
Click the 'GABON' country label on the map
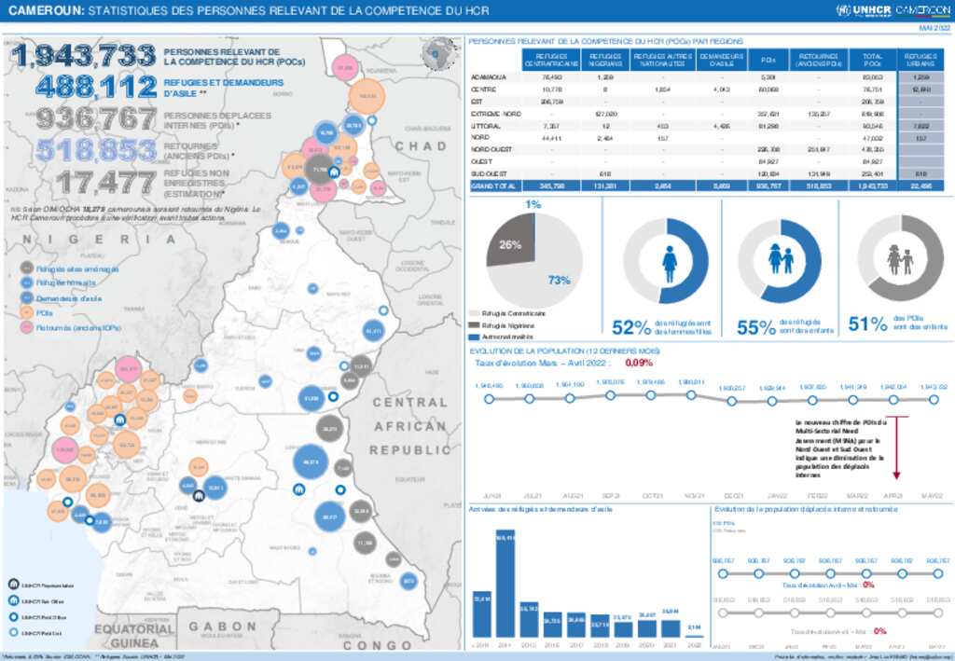point(222,627)
